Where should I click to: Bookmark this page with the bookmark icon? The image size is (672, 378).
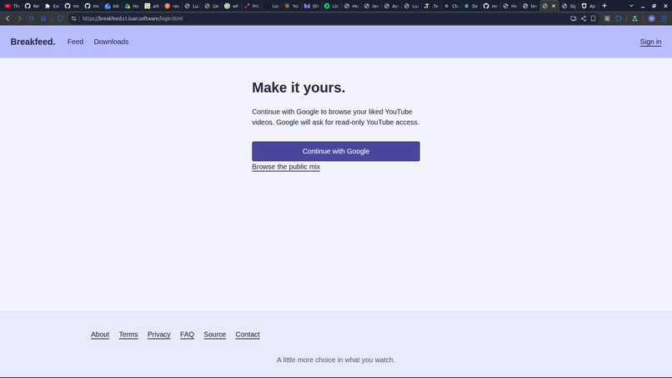[593, 18]
